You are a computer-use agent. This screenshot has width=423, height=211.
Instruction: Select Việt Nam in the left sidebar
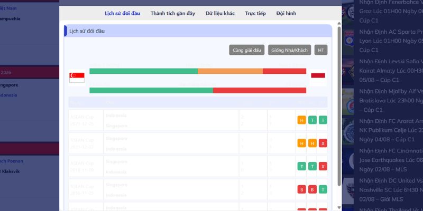coord(8,8)
